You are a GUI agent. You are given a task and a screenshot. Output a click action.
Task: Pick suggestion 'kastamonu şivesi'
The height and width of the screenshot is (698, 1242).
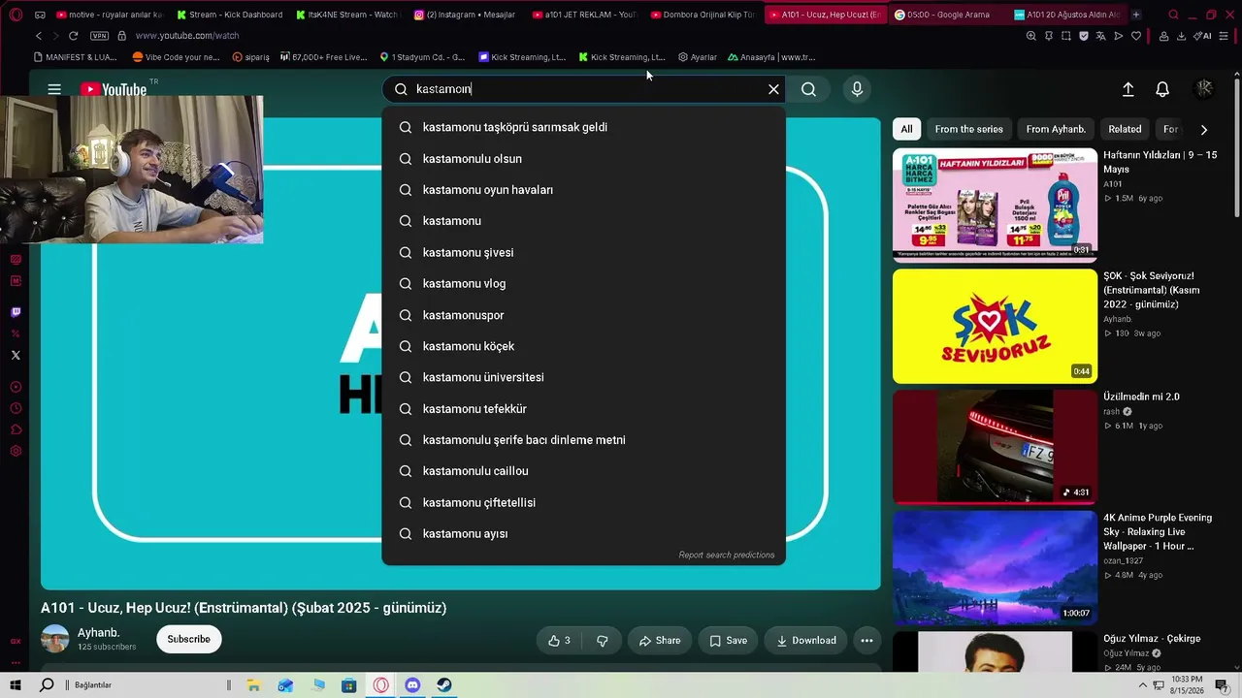[583, 252]
